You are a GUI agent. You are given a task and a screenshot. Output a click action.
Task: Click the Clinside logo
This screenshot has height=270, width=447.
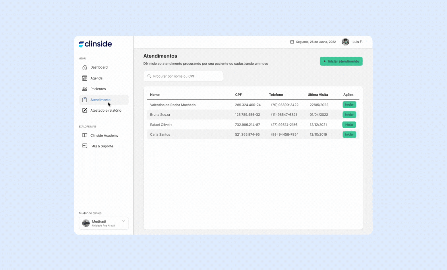click(95, 44)
